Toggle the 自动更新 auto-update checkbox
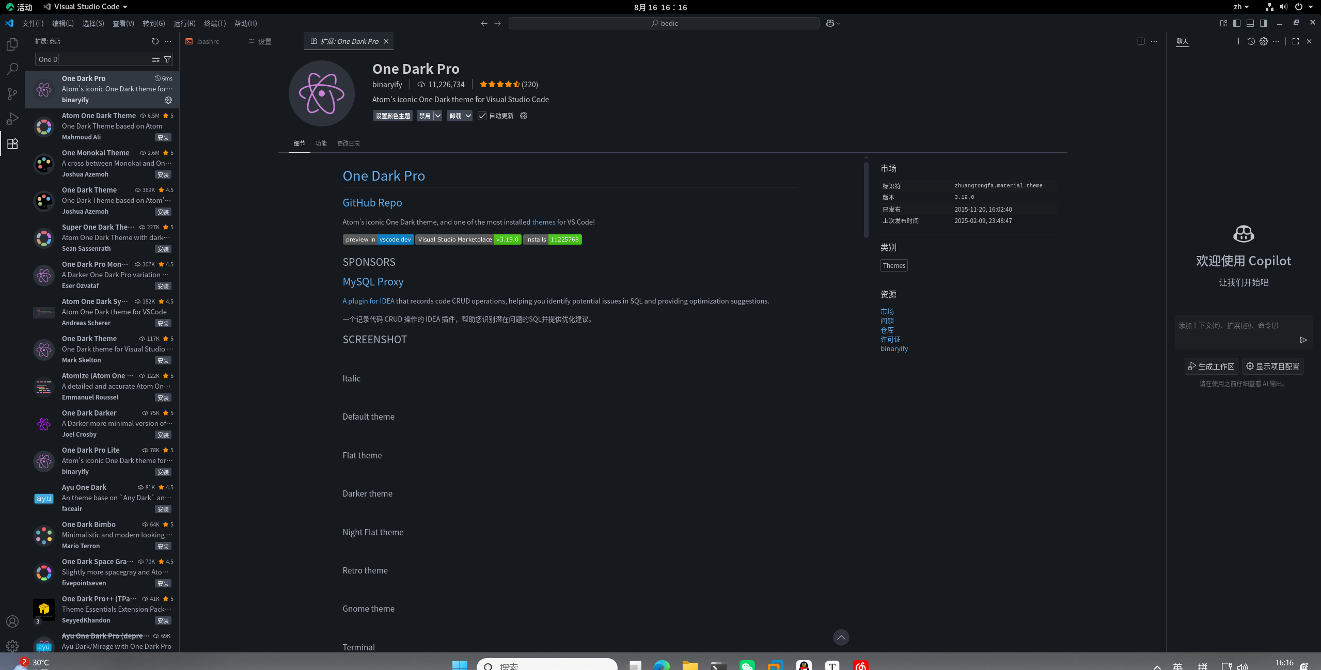The width and height of the screenshot is (1321, 670). pyautogui.click(x=482, y=116)
